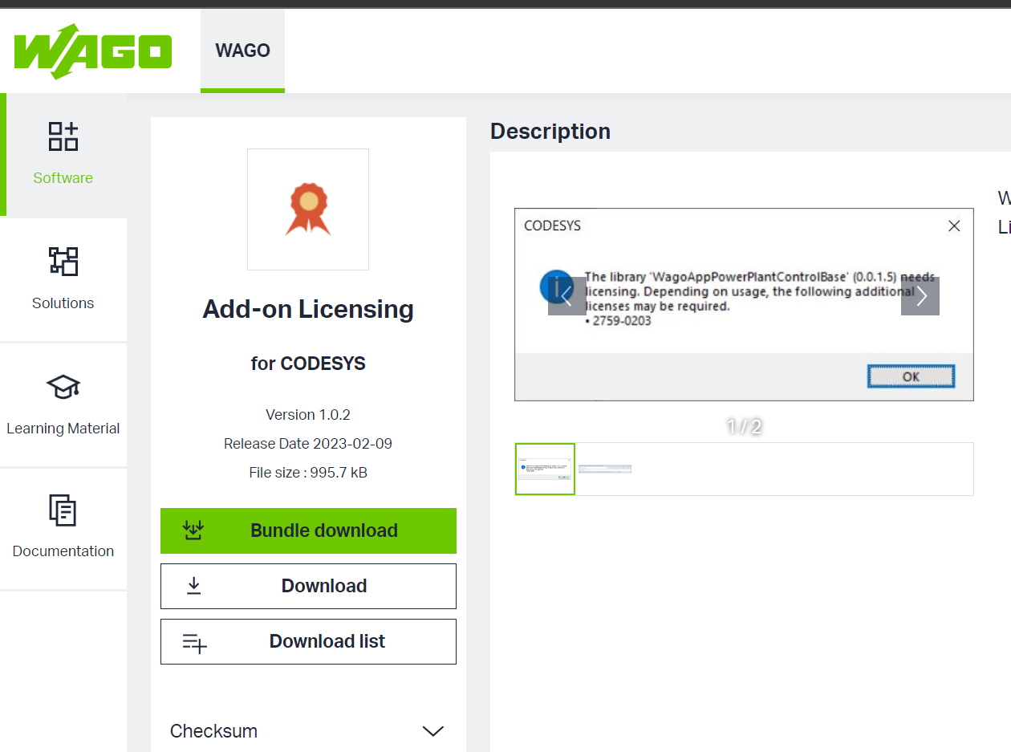Open the WAGO tab
1011x752 pixels.
(242, 51)
